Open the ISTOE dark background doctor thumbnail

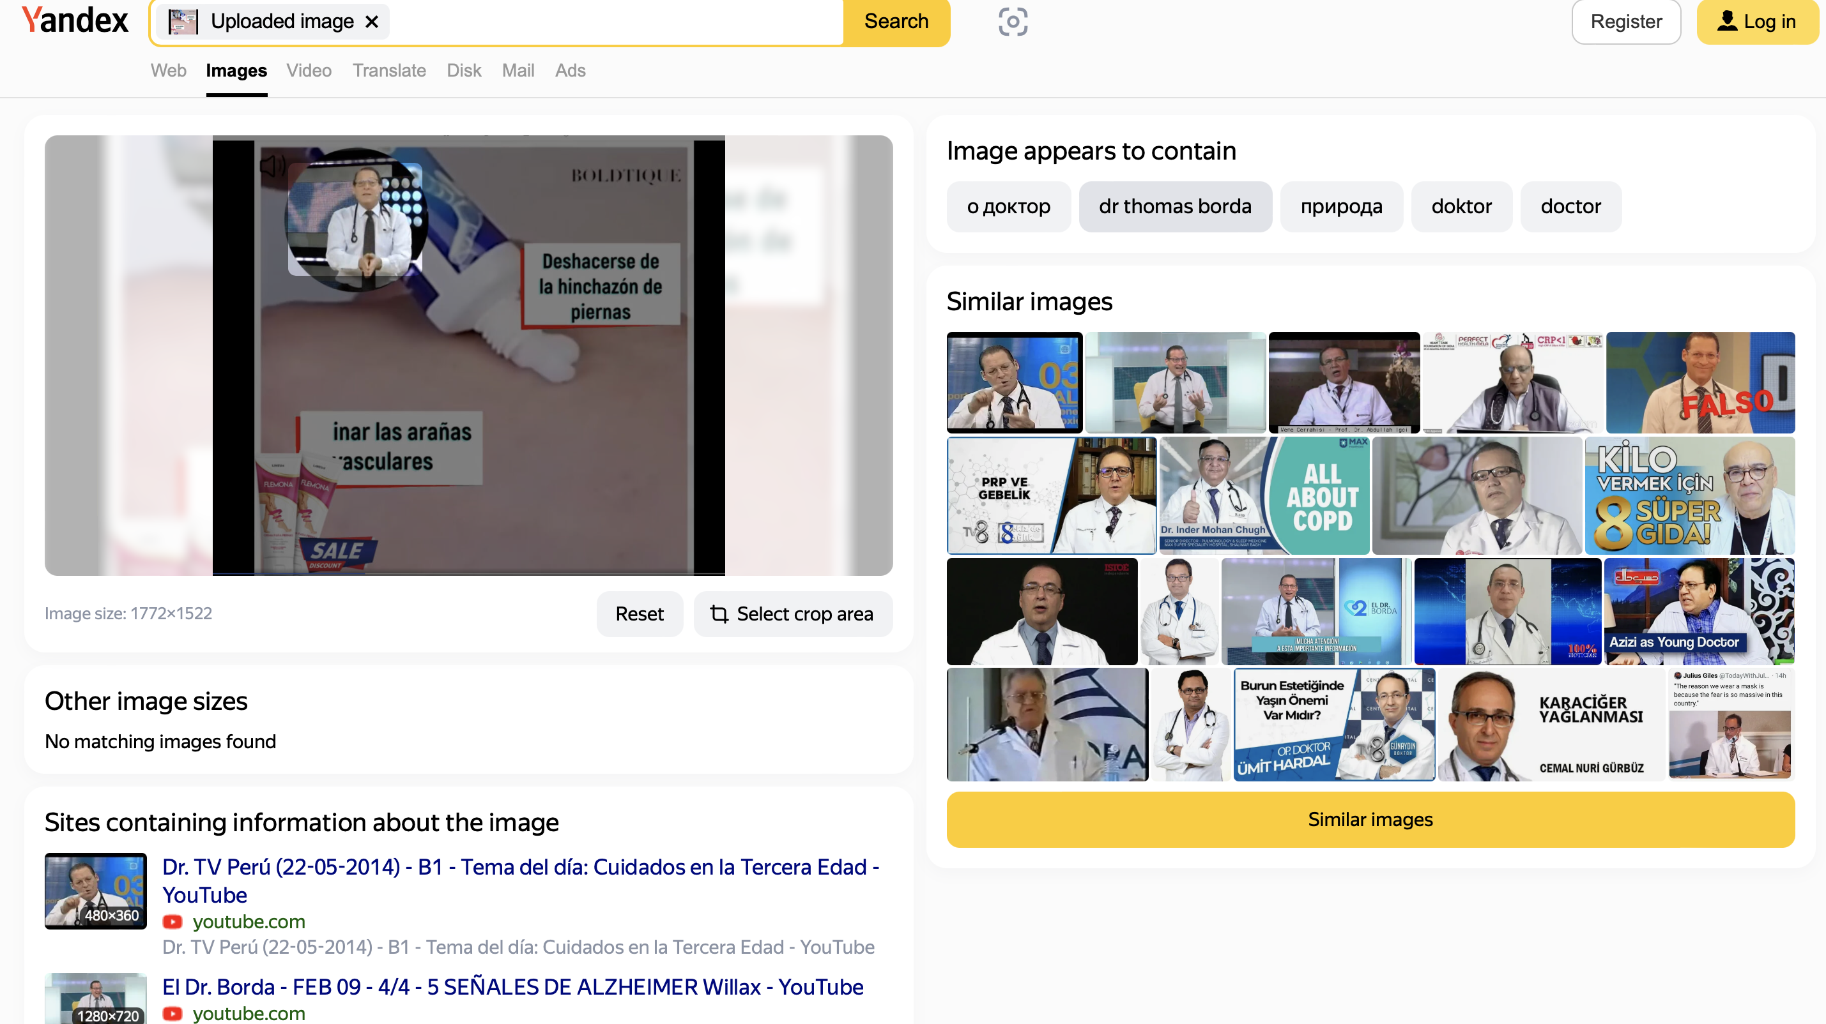(x=1042, y=611)
